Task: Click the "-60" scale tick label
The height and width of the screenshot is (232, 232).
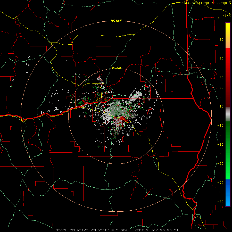Action: coord(220,173)
